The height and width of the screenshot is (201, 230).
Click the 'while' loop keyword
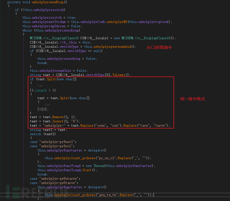click(27, 31)
